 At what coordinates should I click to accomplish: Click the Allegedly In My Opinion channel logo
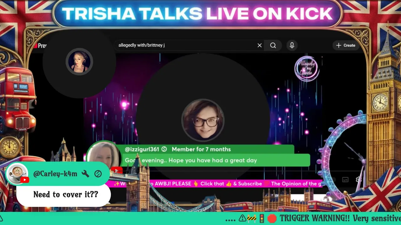tap(306, 68)
